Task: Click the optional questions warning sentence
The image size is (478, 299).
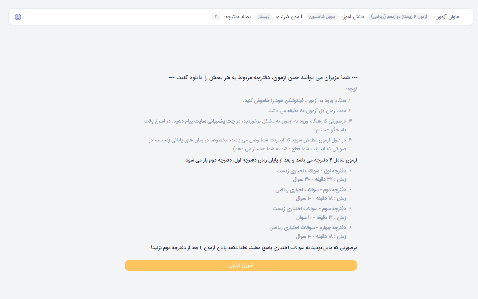Action: pos(254,248)
